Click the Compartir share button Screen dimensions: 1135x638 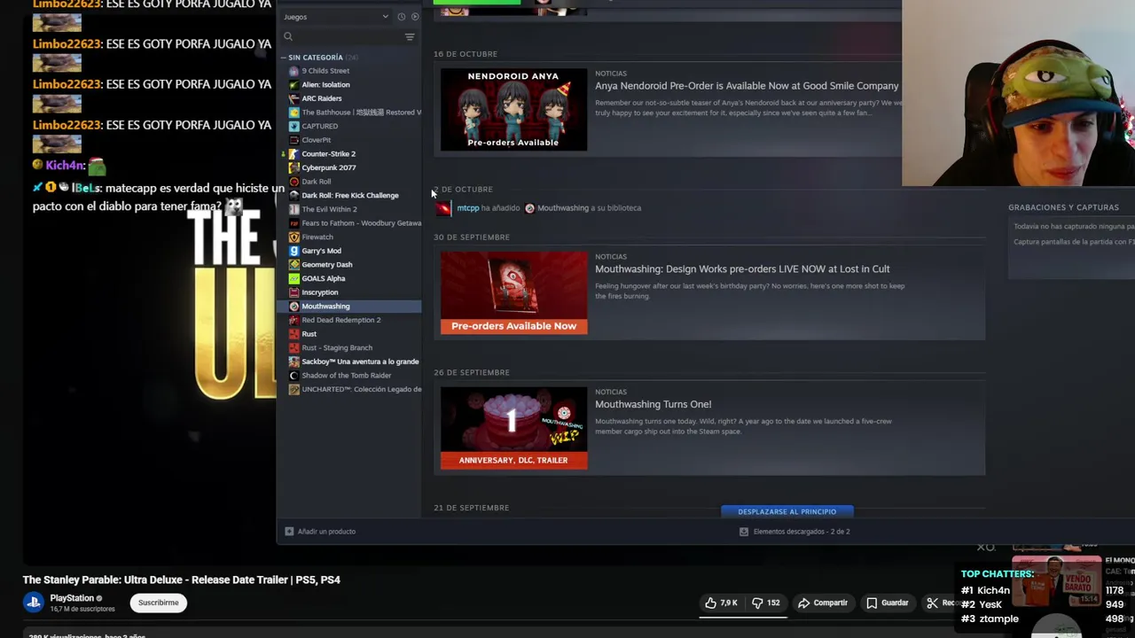pyautogui.click(x=823, y=603)
